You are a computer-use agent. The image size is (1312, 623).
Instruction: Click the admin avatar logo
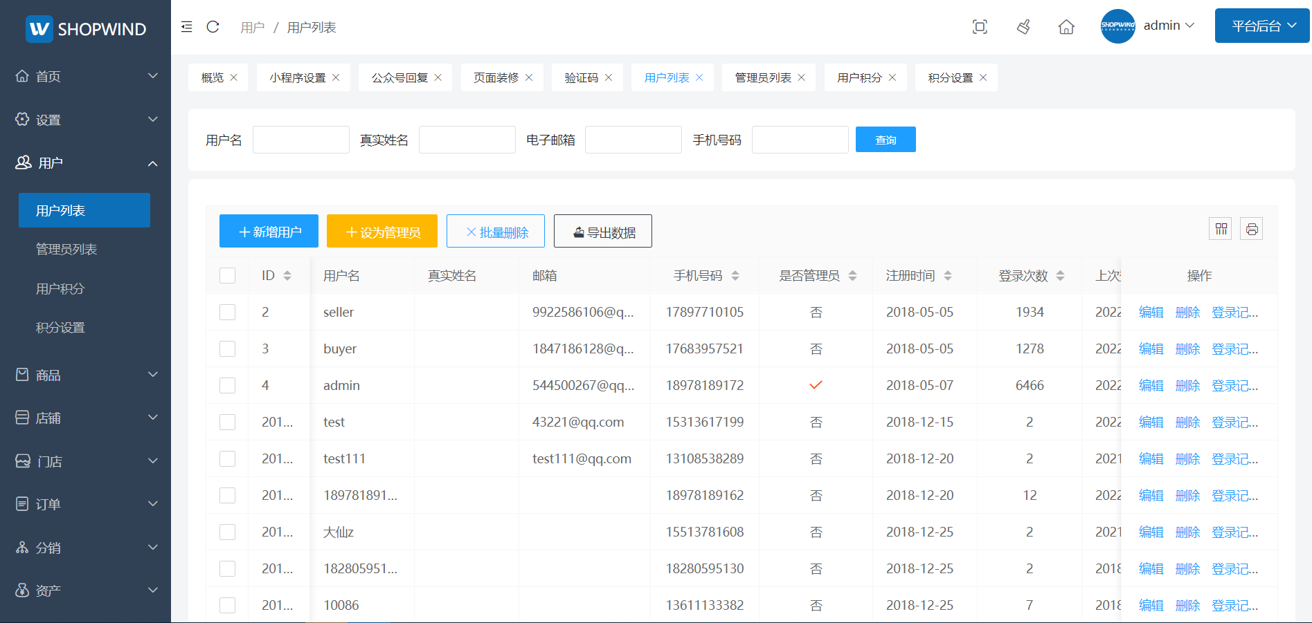pyautogui.click(x=1117, y=26)
